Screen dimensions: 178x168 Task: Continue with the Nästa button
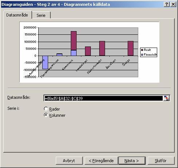pos(132,161)
